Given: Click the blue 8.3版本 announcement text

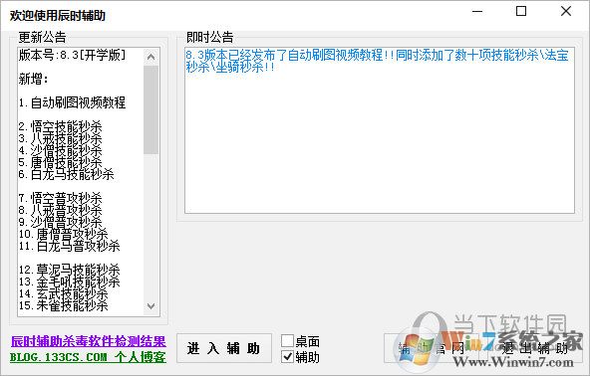Looking at the screenshot, I should coord(377,62).
